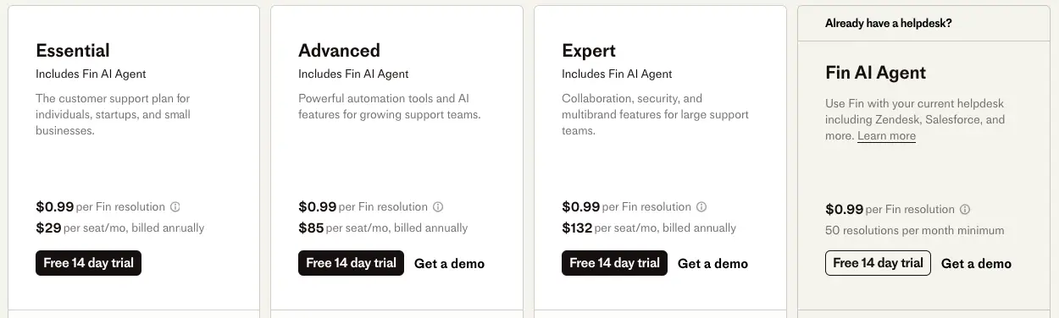Click the $132 per seat price text
This screenshot has width=1059, height=318.
coord(649,228)
